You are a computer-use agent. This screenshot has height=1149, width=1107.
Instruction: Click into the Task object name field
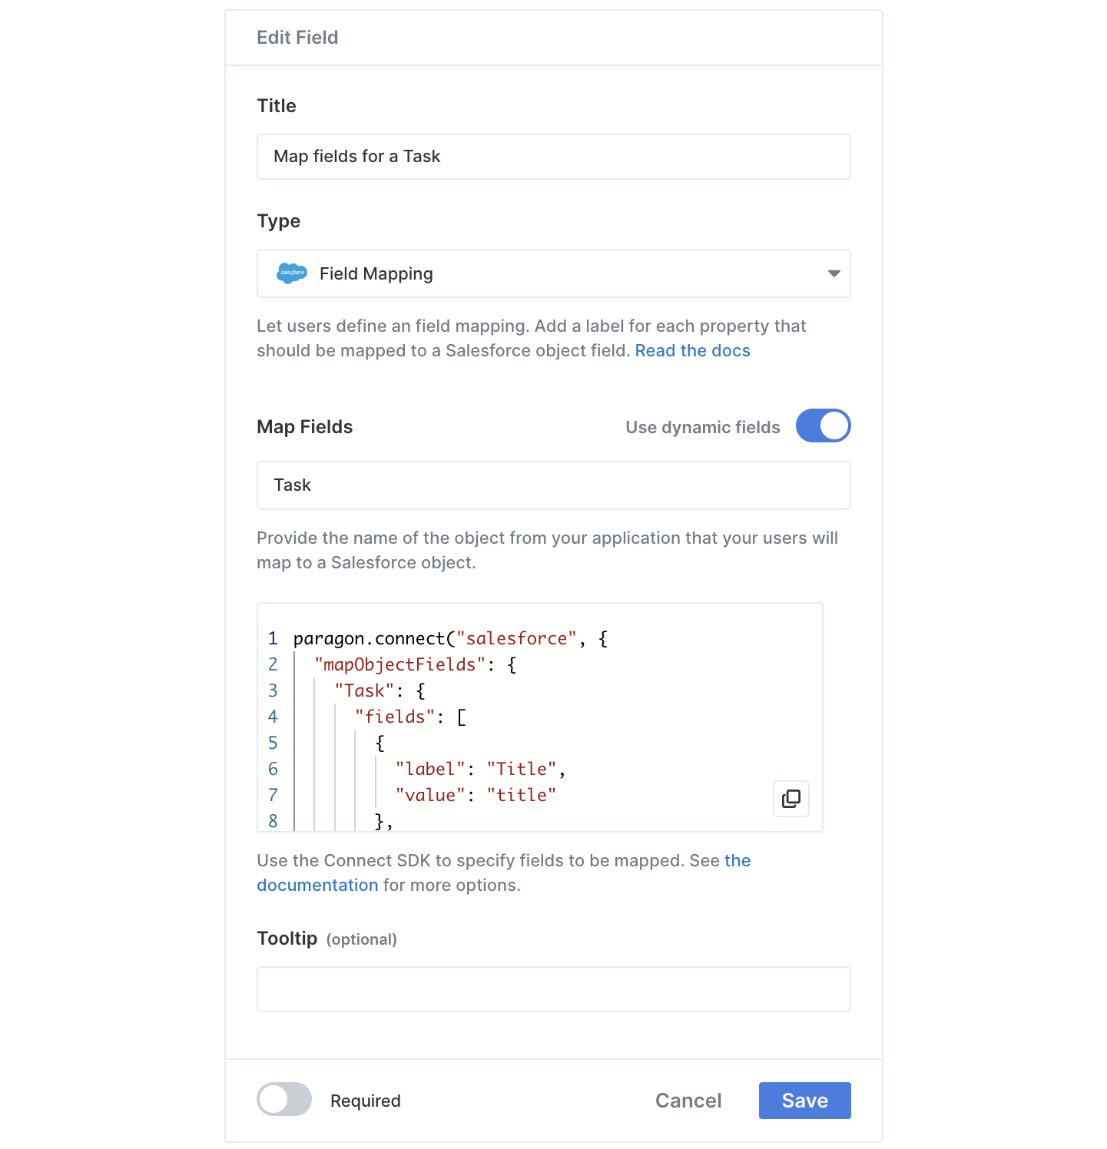(x=553, y=485)
